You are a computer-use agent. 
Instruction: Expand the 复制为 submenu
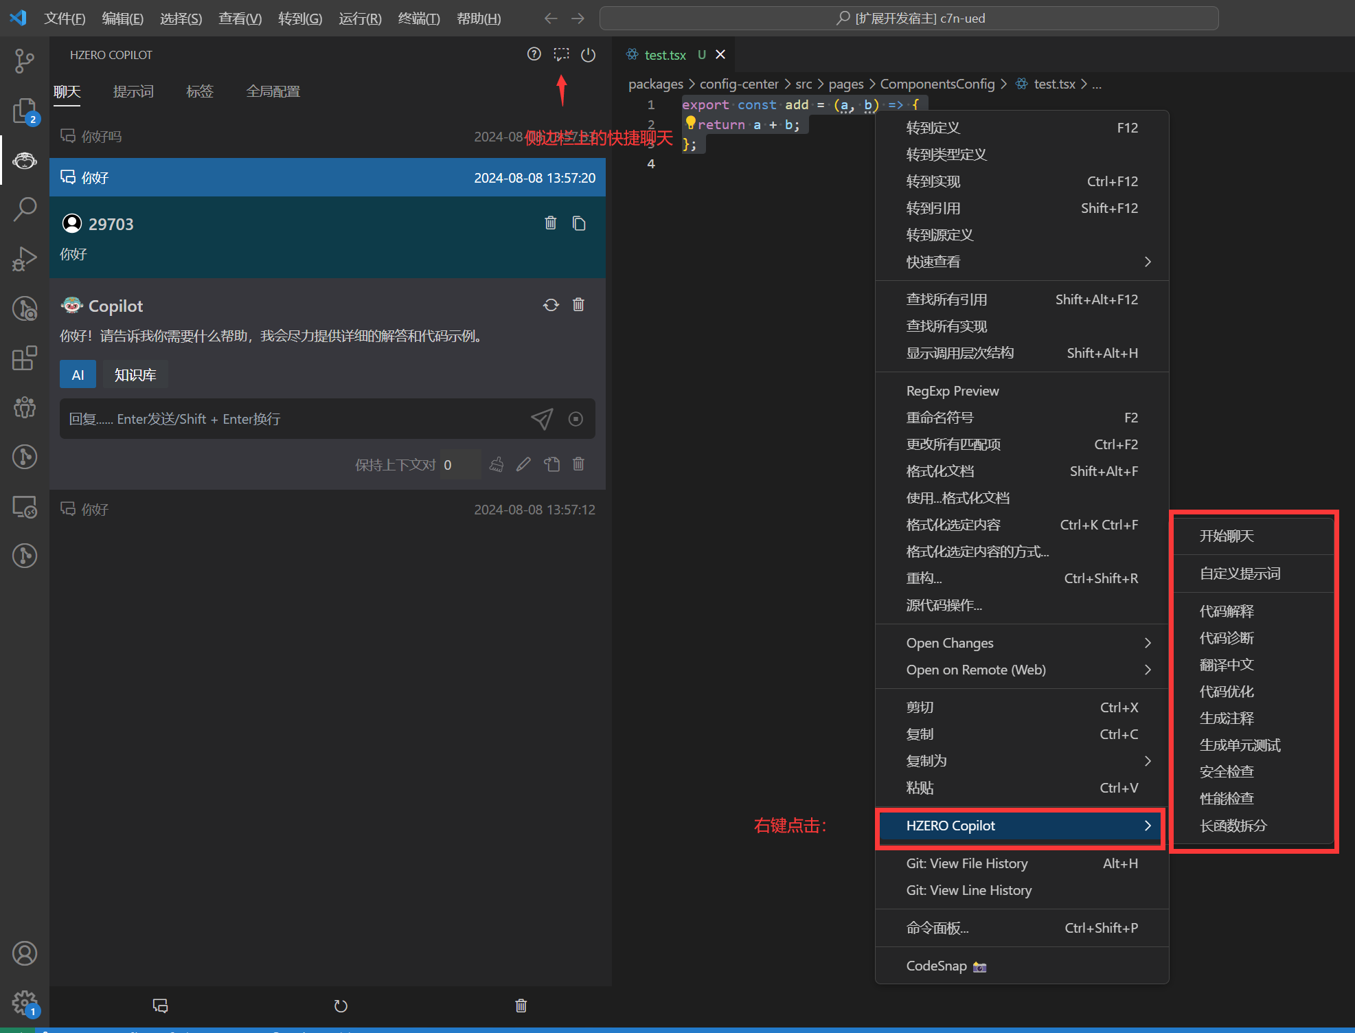point(1022,761)
